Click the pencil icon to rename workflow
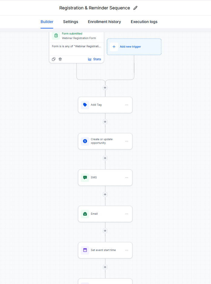 pyautogui.click(x=135, y=8)
